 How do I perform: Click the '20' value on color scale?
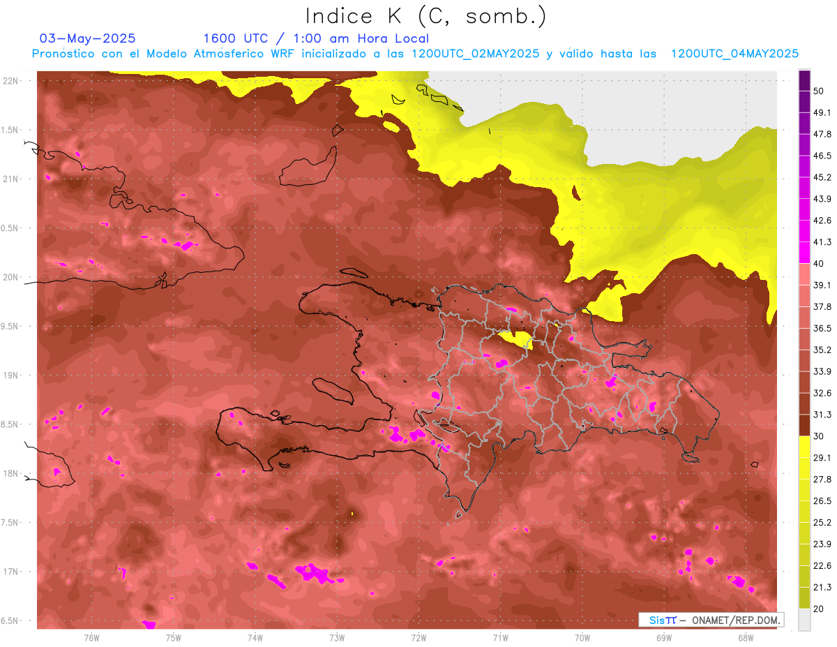819,609
